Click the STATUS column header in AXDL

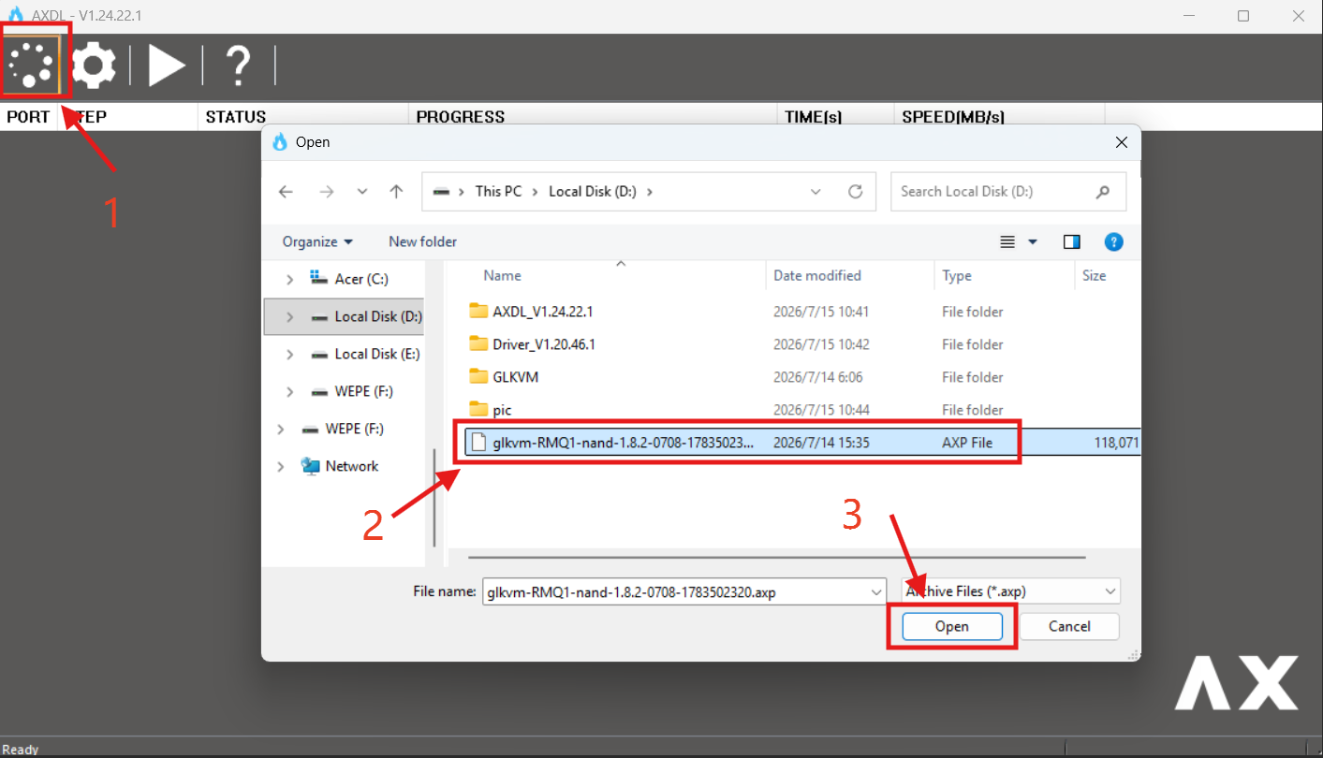[x=236, y=117]
